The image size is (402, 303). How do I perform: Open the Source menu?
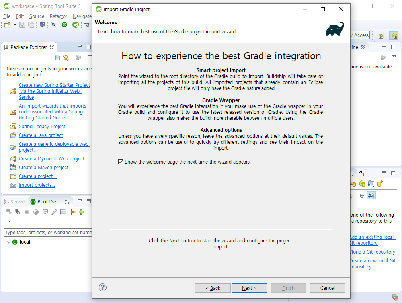[37, 16]
